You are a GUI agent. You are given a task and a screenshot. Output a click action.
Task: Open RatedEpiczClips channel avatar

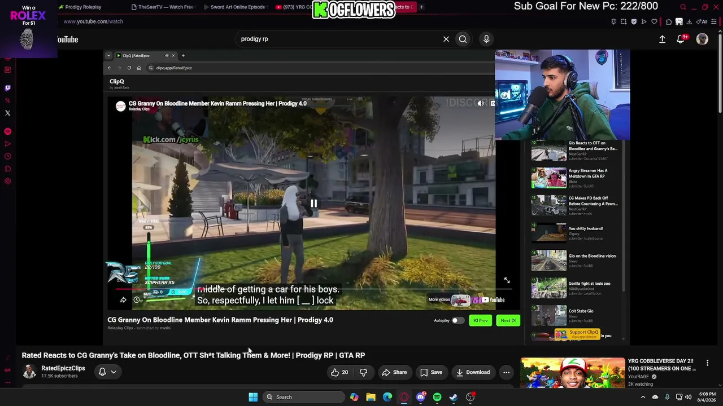pos(29,372)
